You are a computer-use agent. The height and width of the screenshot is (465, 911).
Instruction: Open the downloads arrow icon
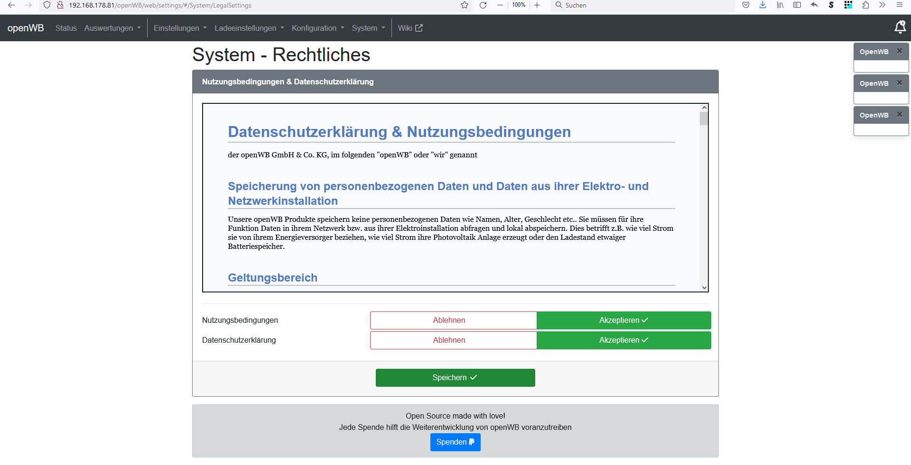763,5
